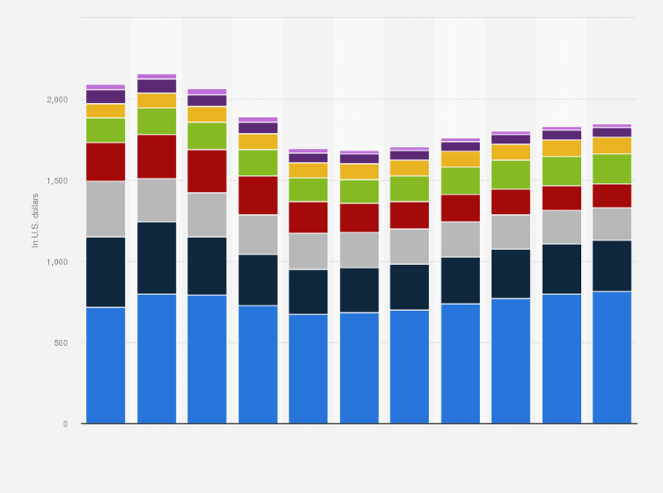Select the grey segment of the first bar
Screen dimensions: 663x493
pyautogui.click(x=106, y=209)
